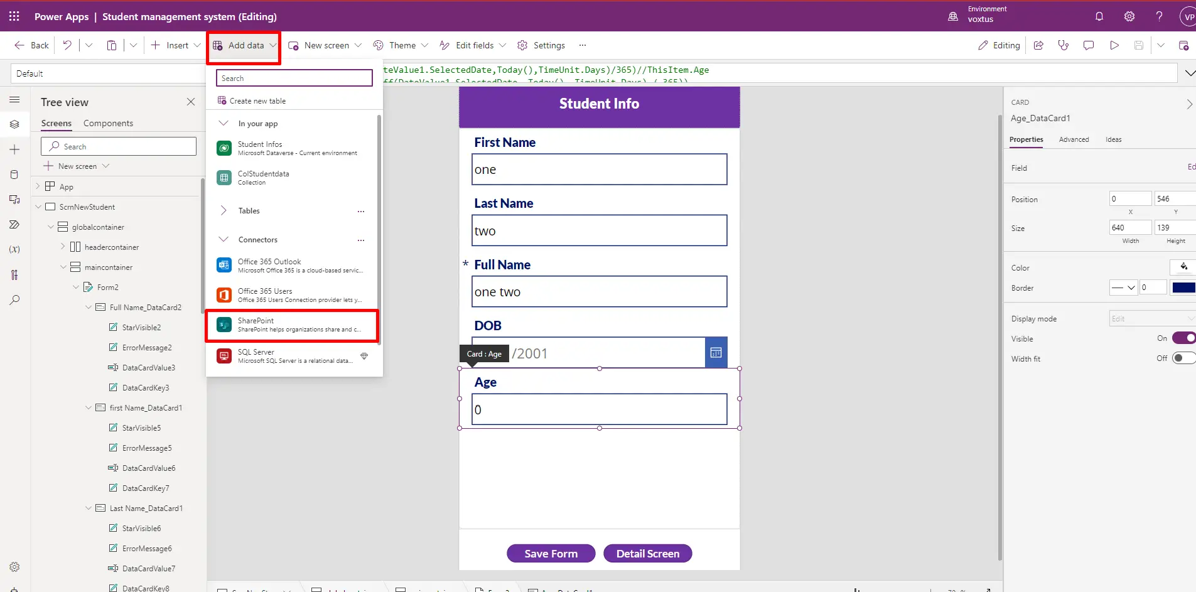Open the App checker stethoscope icon
Screen dimensions: 1196x592
point(1064,45)
